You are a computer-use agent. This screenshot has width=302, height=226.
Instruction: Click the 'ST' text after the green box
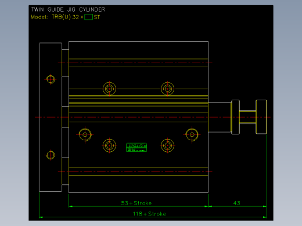[x=97, y=17]
